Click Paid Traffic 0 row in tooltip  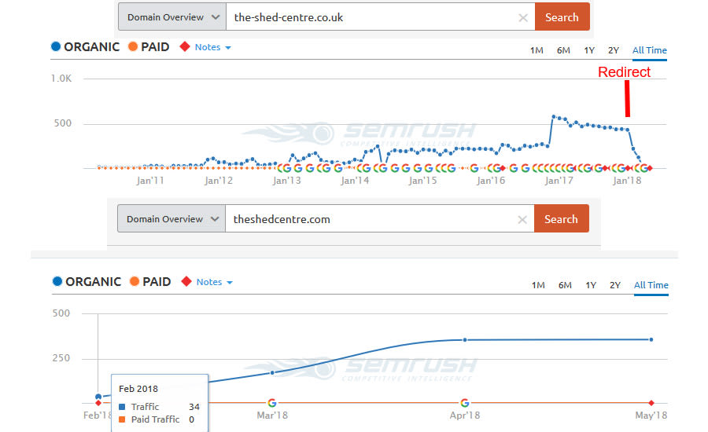157,419
